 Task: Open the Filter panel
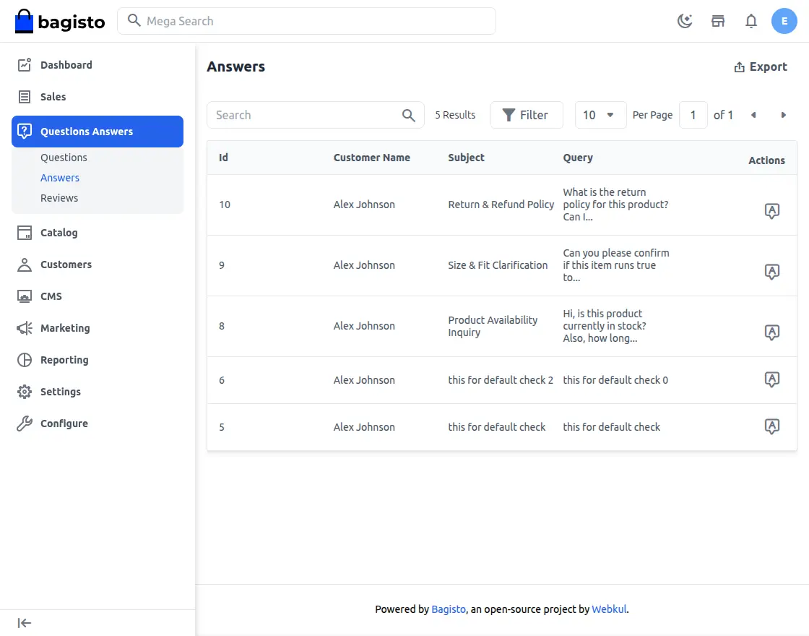tap(526, 115)
